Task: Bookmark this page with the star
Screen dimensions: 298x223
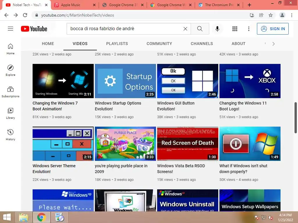Action: point(271,15)
